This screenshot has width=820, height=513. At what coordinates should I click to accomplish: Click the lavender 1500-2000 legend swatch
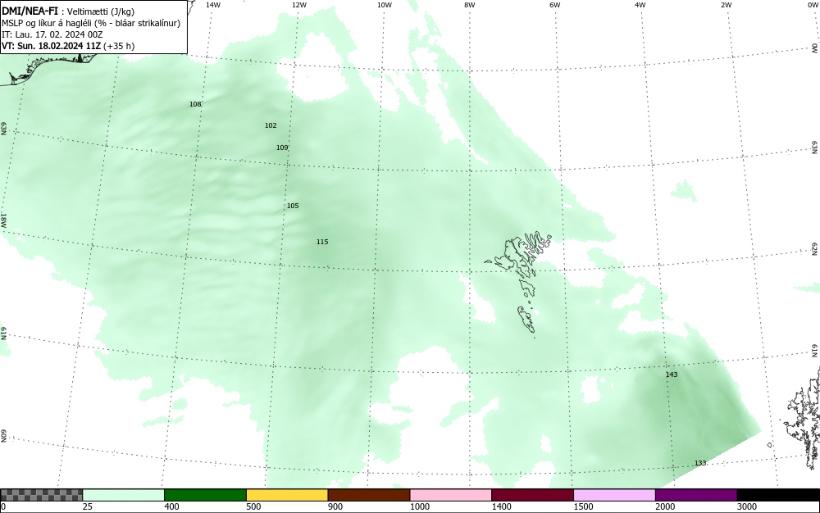(614, 495)
